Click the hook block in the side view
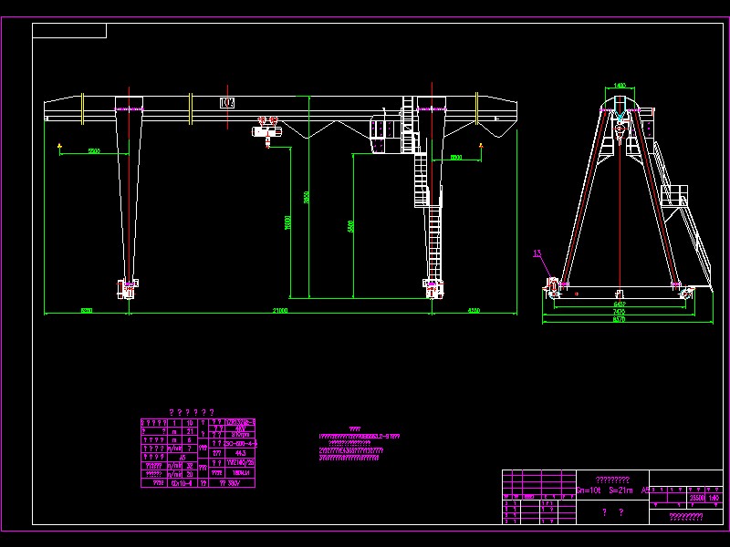Screen dimensions: 730x547 [x=620, y=132]
